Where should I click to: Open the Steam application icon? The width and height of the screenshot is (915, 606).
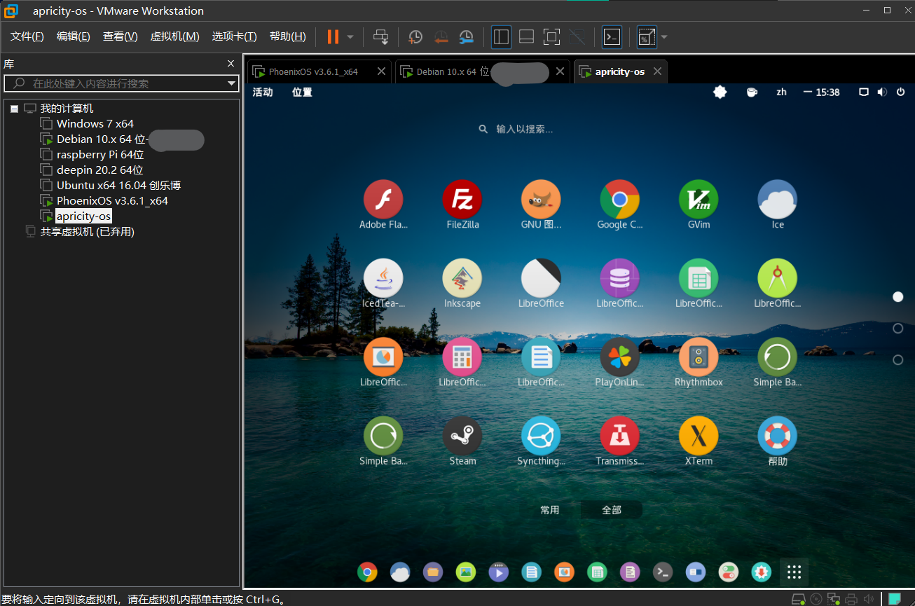point(462,436)
